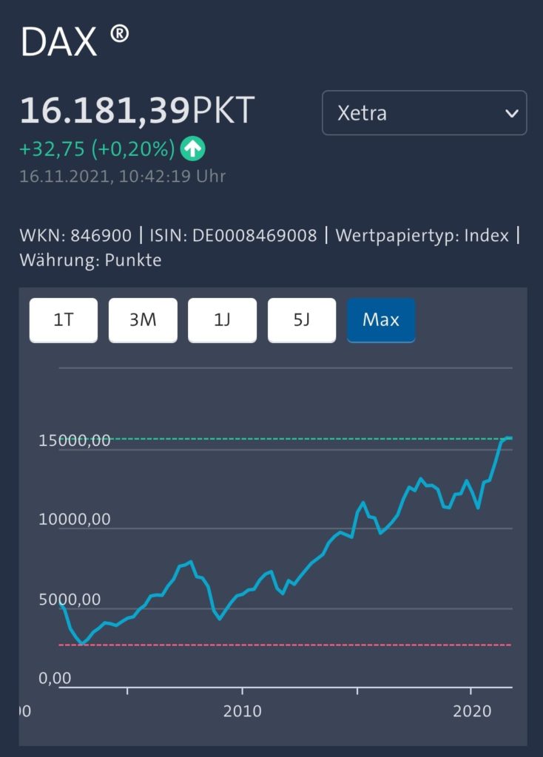The width and height of the screenshot is (543, 757).
Task: Click the green upward arrow icon
Action: click(193, 149)
